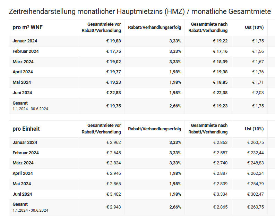
Task: Click the € 2.946 cell for April 2024
Action: 113,173
